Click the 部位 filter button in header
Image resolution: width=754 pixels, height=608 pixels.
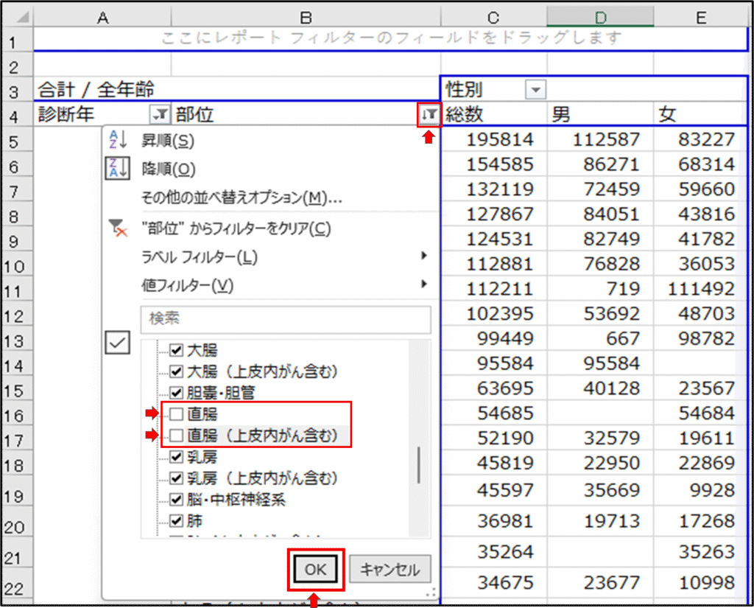click(x=429, y=114)
